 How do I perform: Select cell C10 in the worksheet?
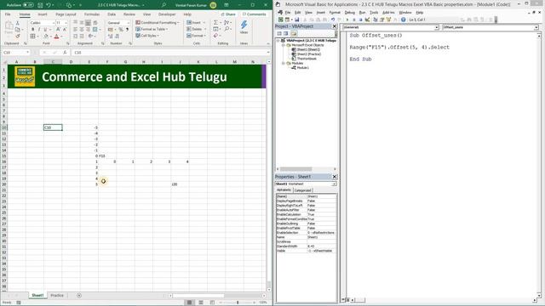[x=53, y=127]
